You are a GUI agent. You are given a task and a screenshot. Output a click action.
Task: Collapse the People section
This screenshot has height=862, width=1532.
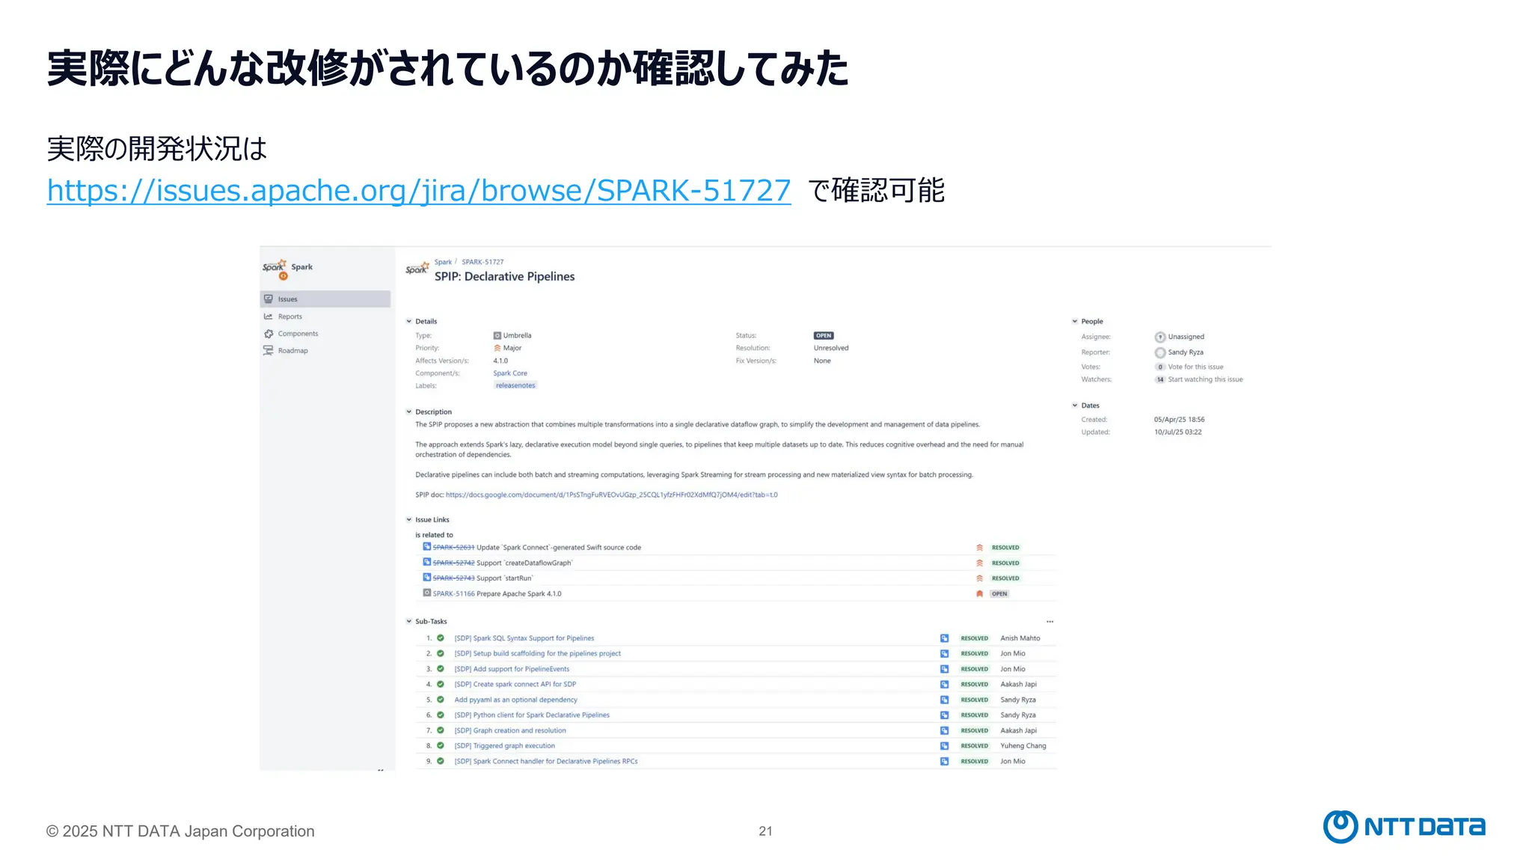(x=1075, y=321)
